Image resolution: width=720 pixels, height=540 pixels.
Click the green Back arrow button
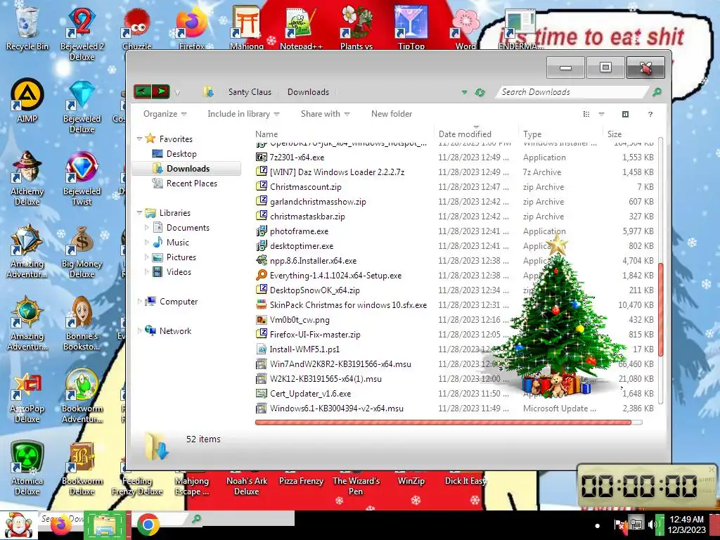click(142, 91)
